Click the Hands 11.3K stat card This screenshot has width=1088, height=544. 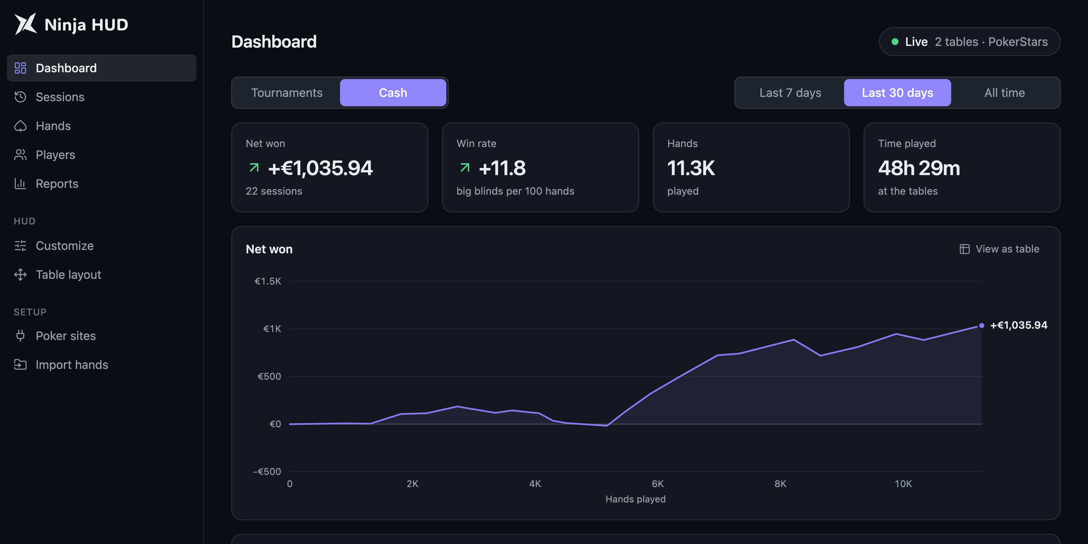tap(751, 167)
